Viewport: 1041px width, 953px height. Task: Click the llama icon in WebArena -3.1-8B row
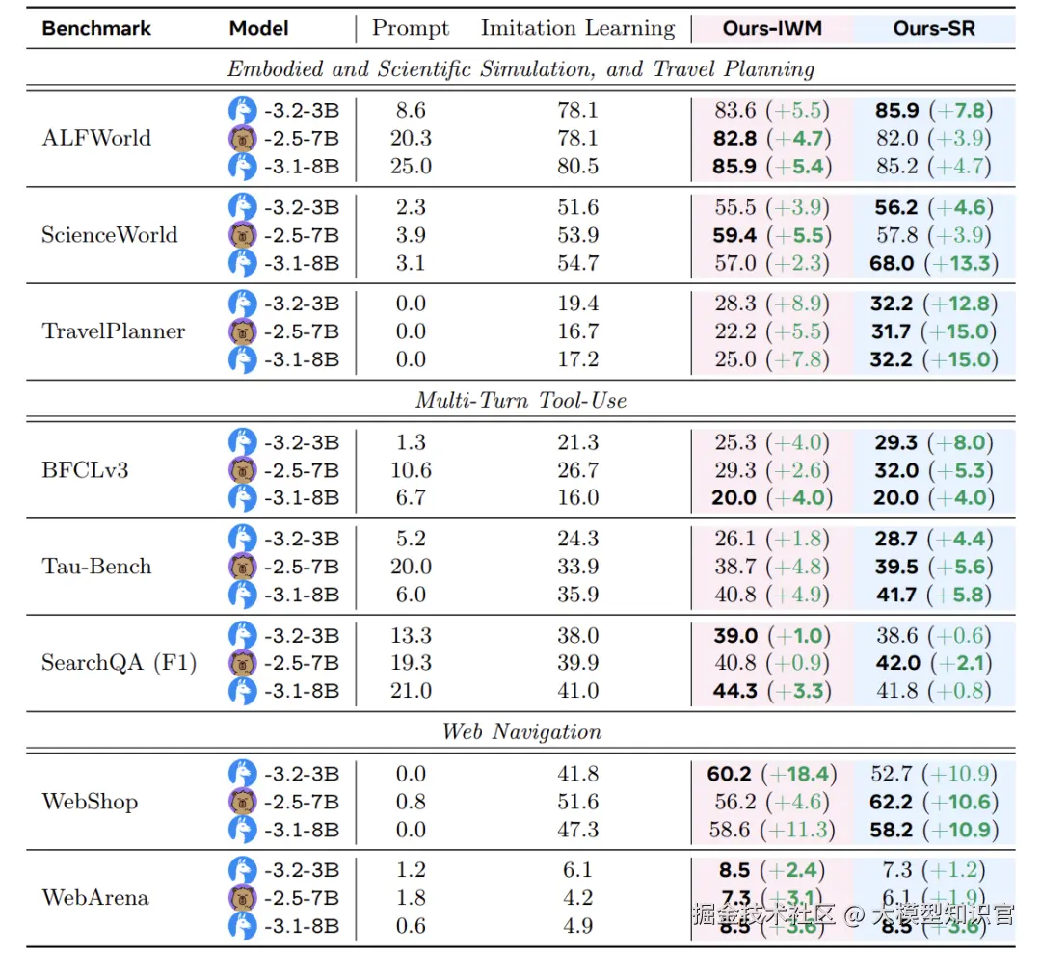[x=242, y=926]
